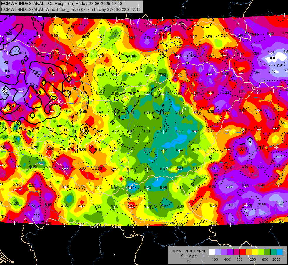Viewport: 288px width, 265px height.
Task: Choose the medium purple legend swatch
Action: click(224, 252)
